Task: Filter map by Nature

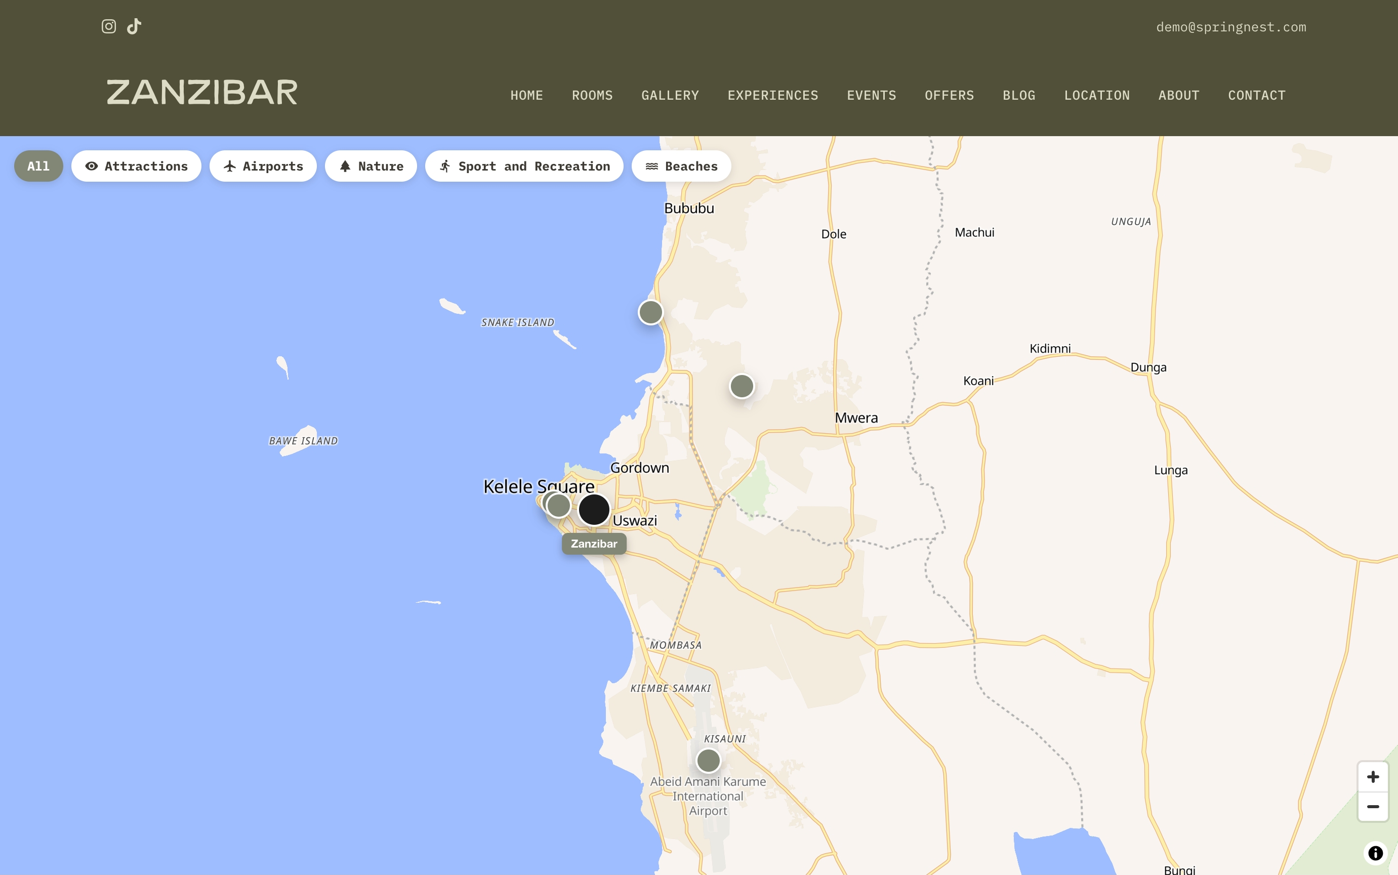Action: pyautogui.click(x=371, y=166)
